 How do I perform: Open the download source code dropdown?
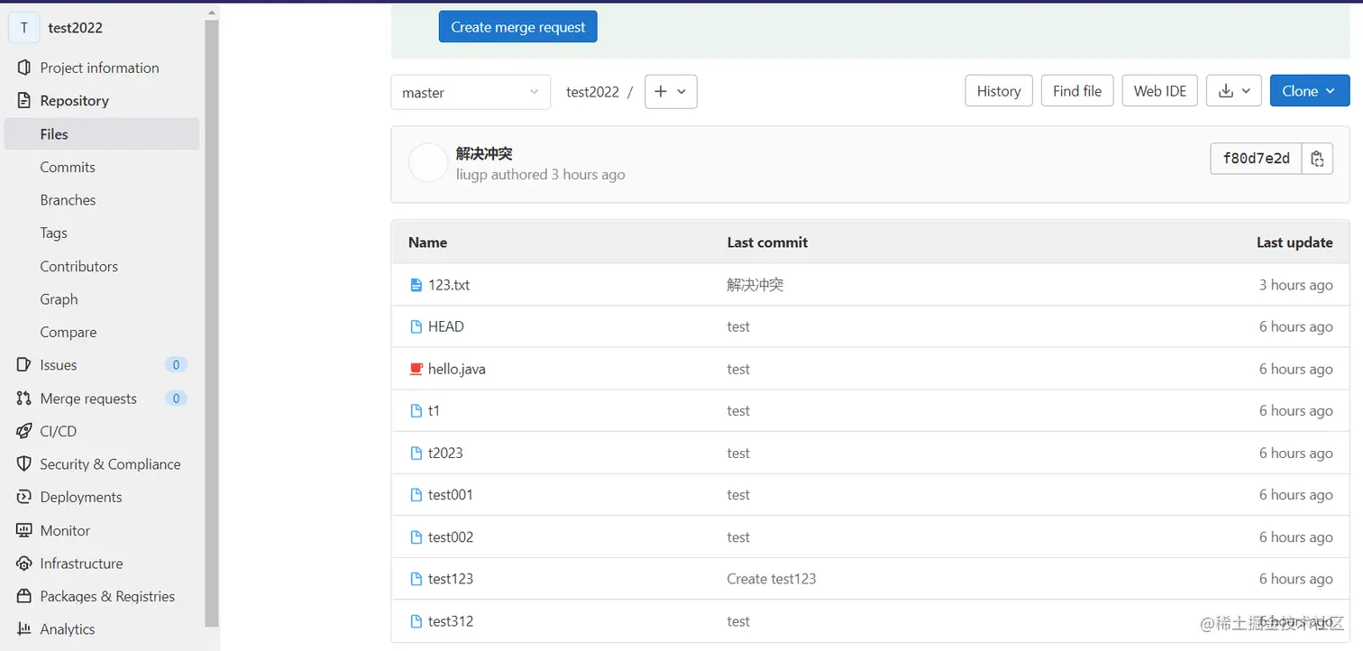pos(1234,91)
